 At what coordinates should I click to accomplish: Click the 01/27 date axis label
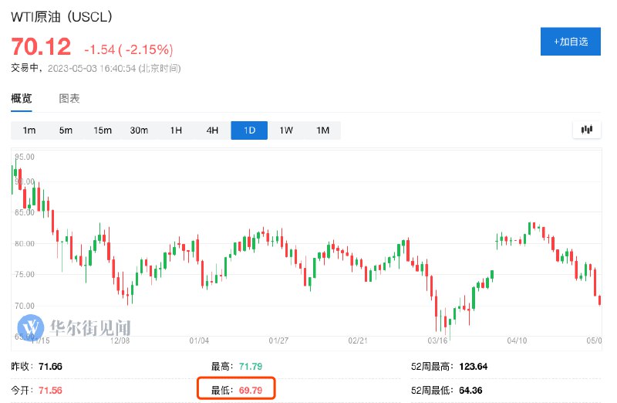click(x=278, y=340)
